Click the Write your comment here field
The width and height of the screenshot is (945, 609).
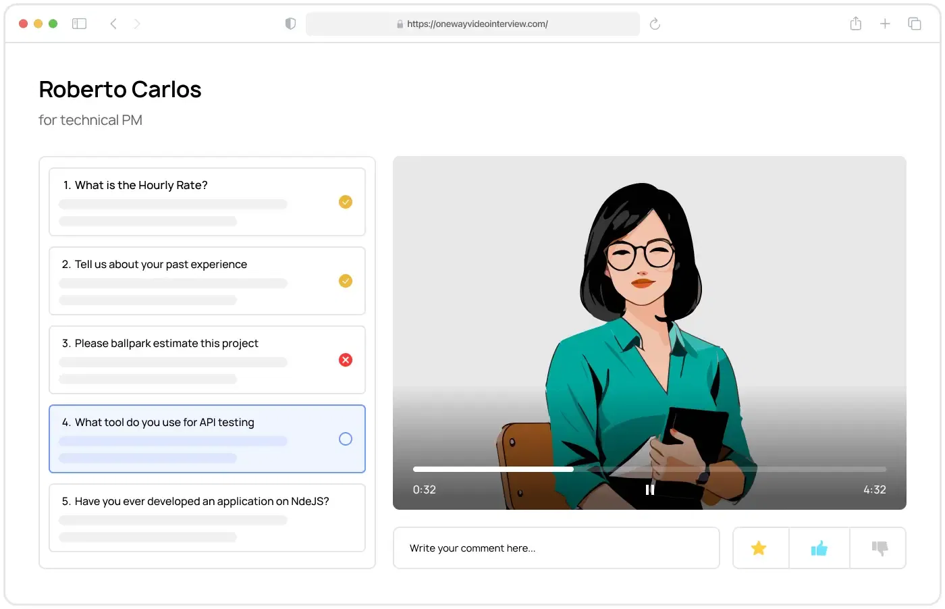coord(556,548)
